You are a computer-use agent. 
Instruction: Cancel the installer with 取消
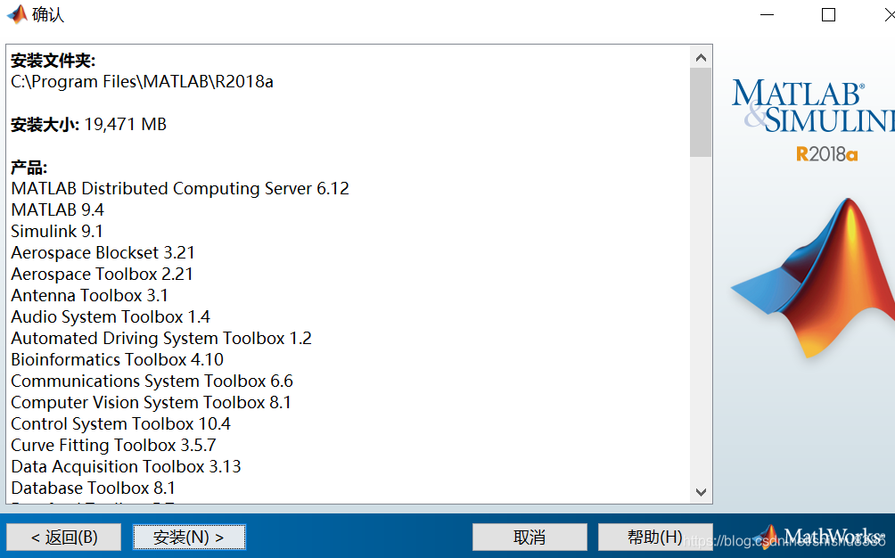530,537
